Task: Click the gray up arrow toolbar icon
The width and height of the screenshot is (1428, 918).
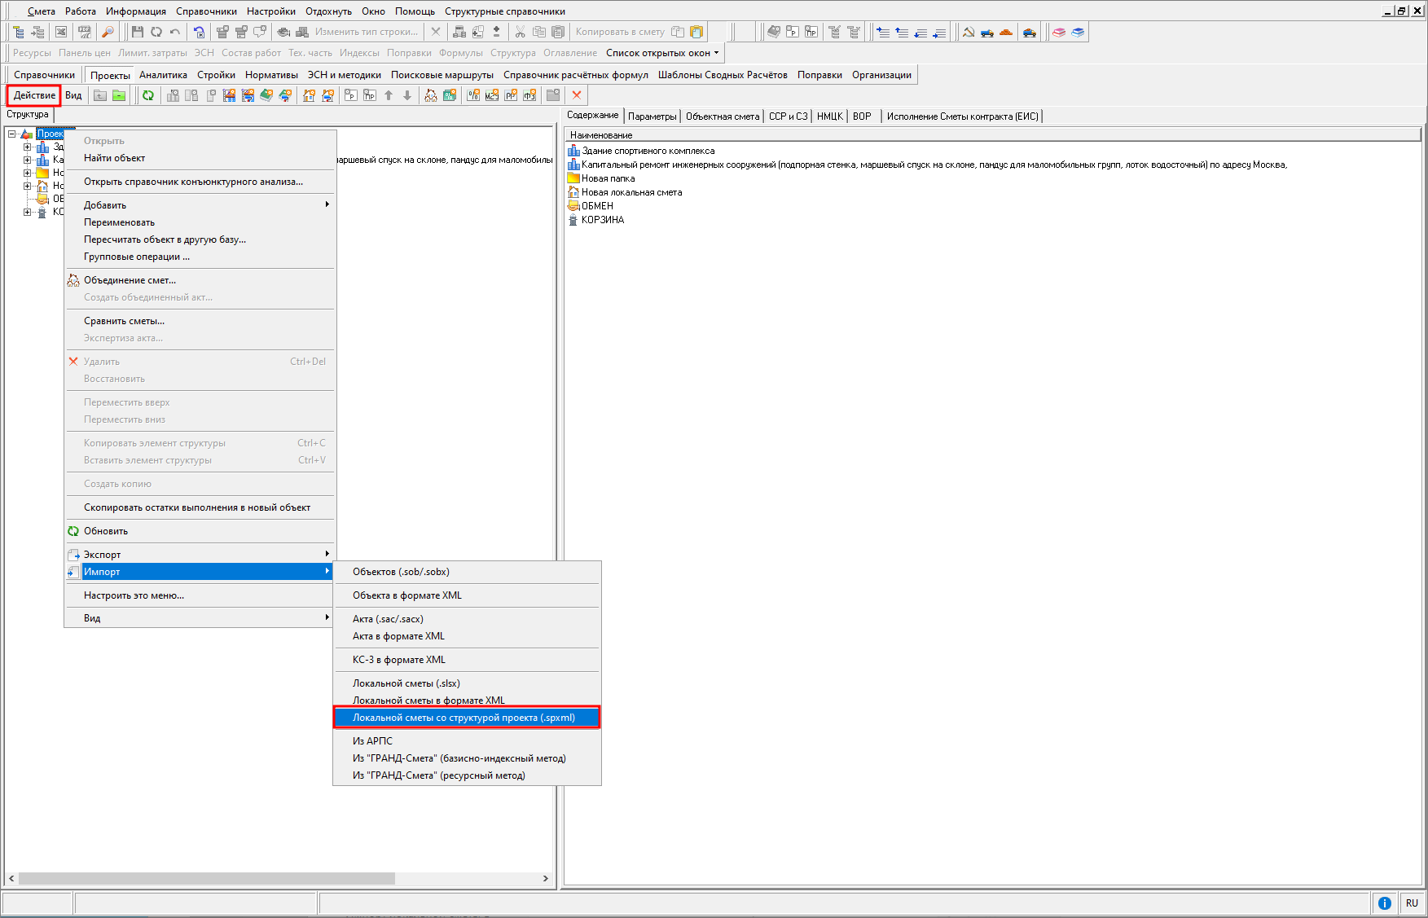Action: tap(389, 95)
